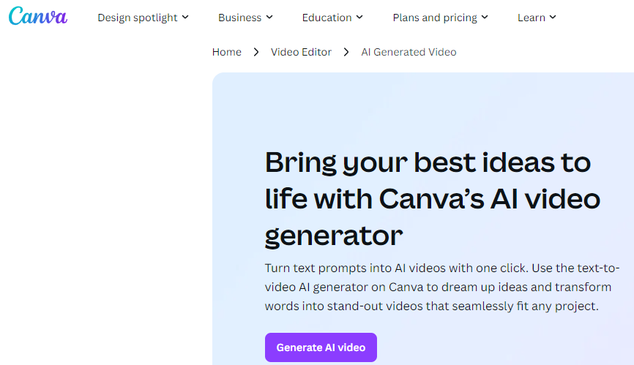The image size is (634, 365).
Task: Click the breadcrumb arrow after Home
Action: [x=256, y=52]
